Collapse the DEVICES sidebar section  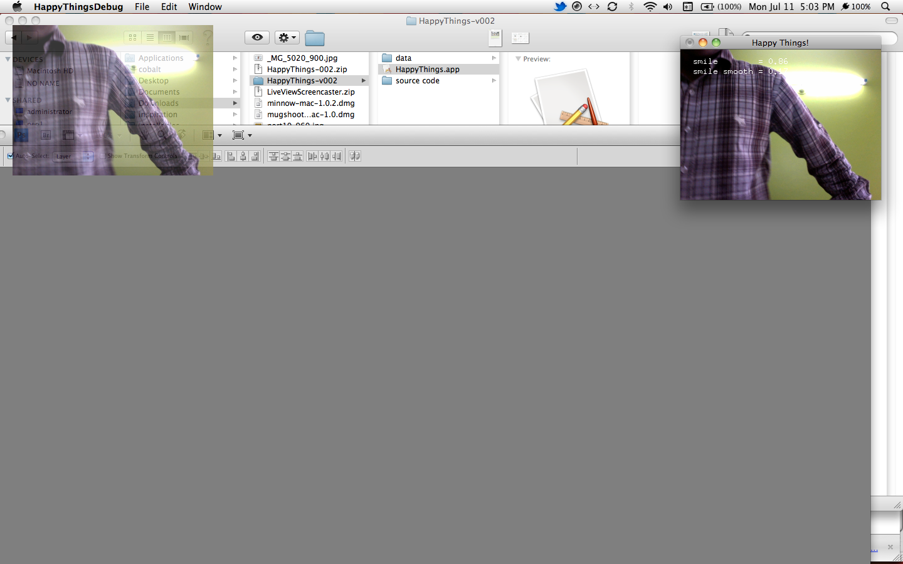(x=8, y=60)
